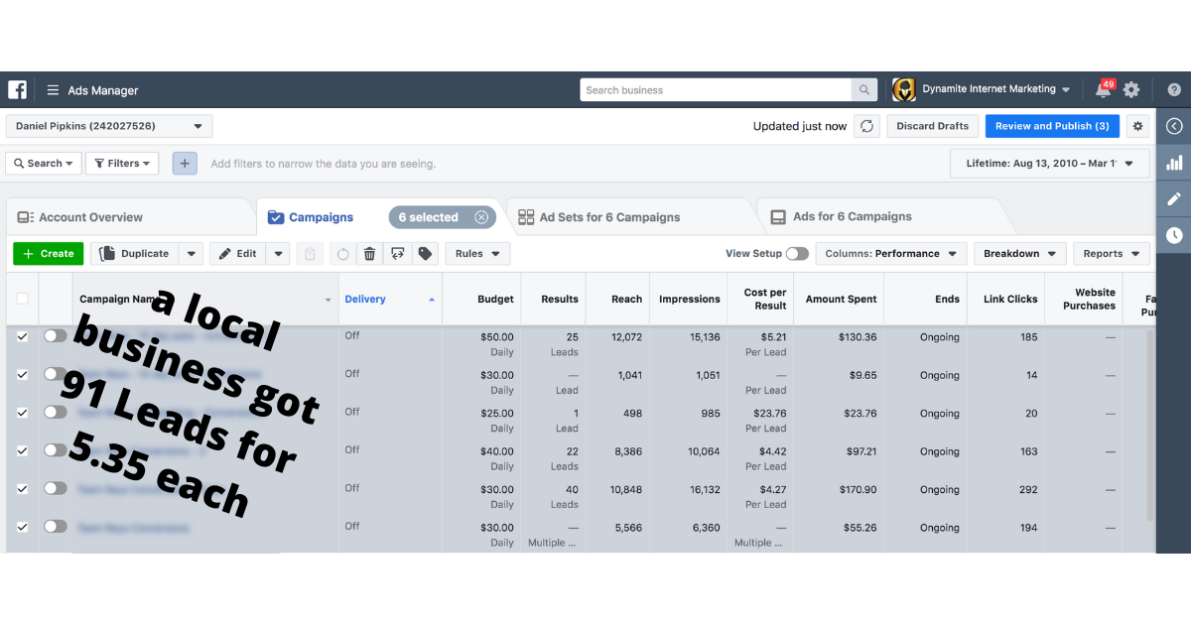Clear the 6 selected filter chip
Image resolution: width=1191 pixels, height=625 pixels.
(x=481, y=217)
